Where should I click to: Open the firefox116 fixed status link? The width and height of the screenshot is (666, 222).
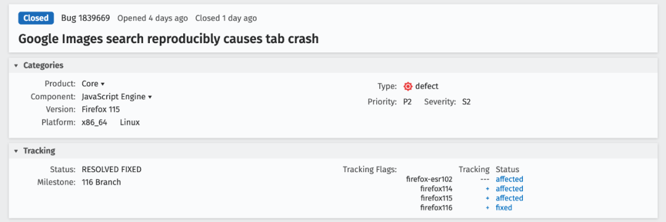(504, 208)
